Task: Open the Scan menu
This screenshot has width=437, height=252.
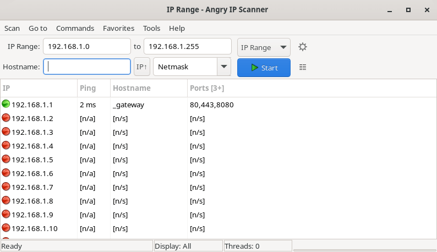Action: pos(12,28)
